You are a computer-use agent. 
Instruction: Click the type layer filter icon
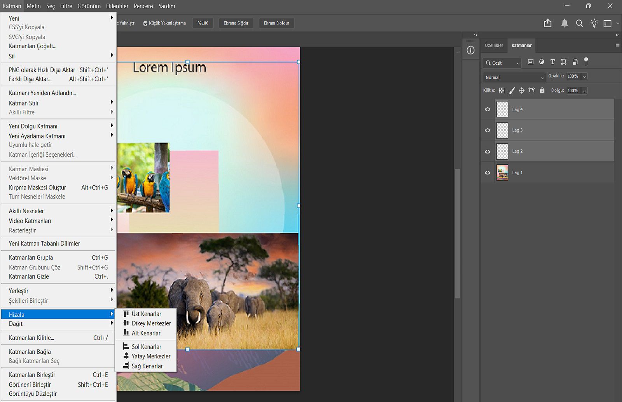pos(552,62)
